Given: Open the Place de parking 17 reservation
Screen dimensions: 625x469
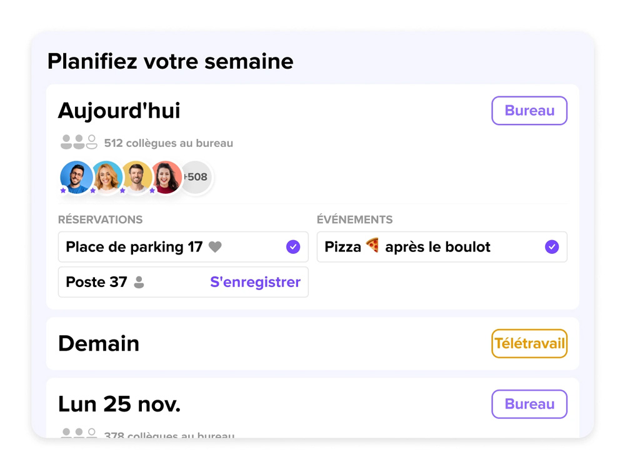Looking at the screenshot, I should [x=183, y=247].
